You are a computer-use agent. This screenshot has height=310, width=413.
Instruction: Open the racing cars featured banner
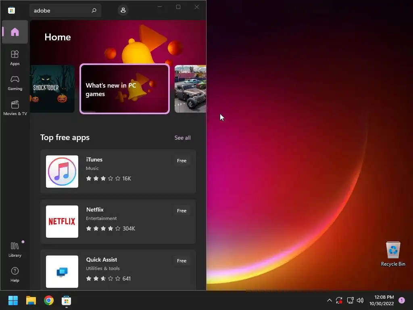pos(190,89)
